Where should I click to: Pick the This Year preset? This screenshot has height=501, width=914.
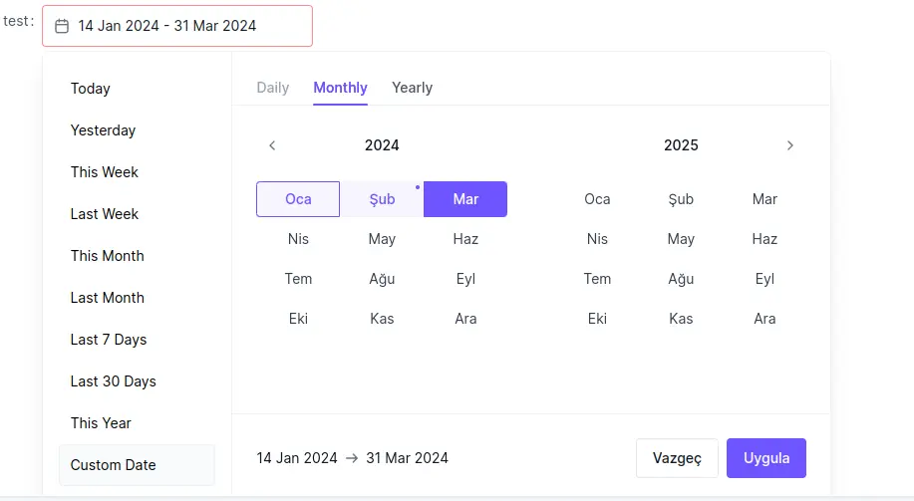click(101, 423)
